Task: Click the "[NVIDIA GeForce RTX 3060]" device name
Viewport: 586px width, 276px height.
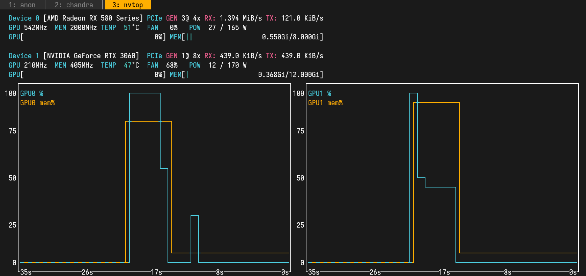Action: pyautogui.click(x=91, y=56)
